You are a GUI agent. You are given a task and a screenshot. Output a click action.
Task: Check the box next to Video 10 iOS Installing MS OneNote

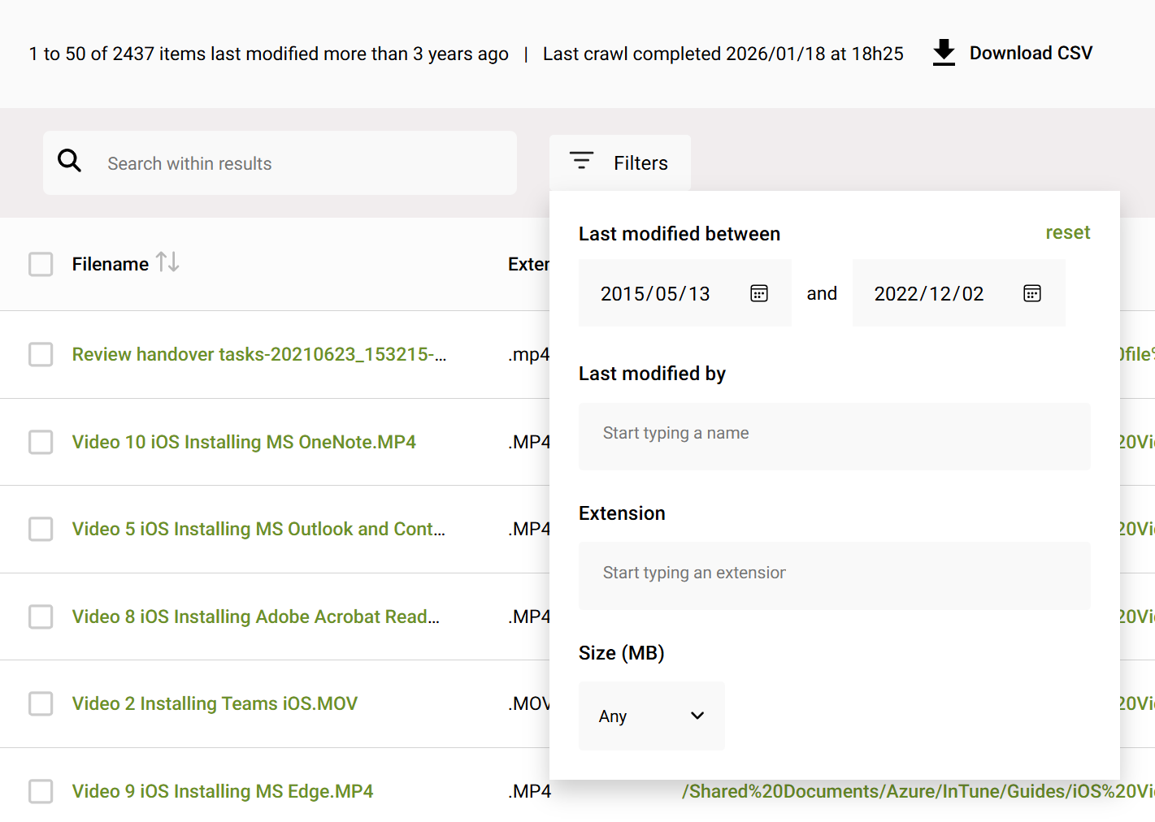click(41, 442)
